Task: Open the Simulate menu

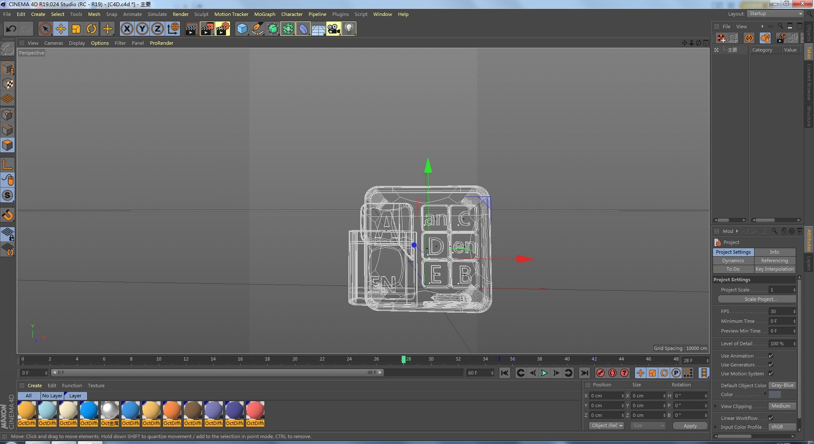Action: [x=157, y=14]
